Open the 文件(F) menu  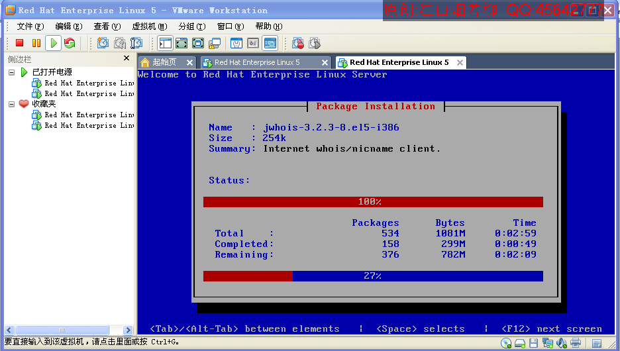pos(30,26)
